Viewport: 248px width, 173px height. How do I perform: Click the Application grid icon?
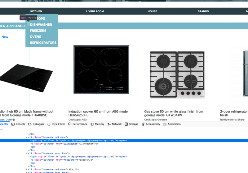(x=165, y=124)
